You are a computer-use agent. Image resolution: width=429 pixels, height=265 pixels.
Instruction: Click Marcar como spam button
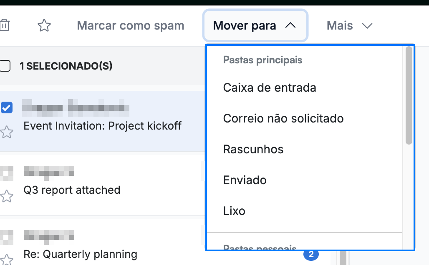coord(131,25)
